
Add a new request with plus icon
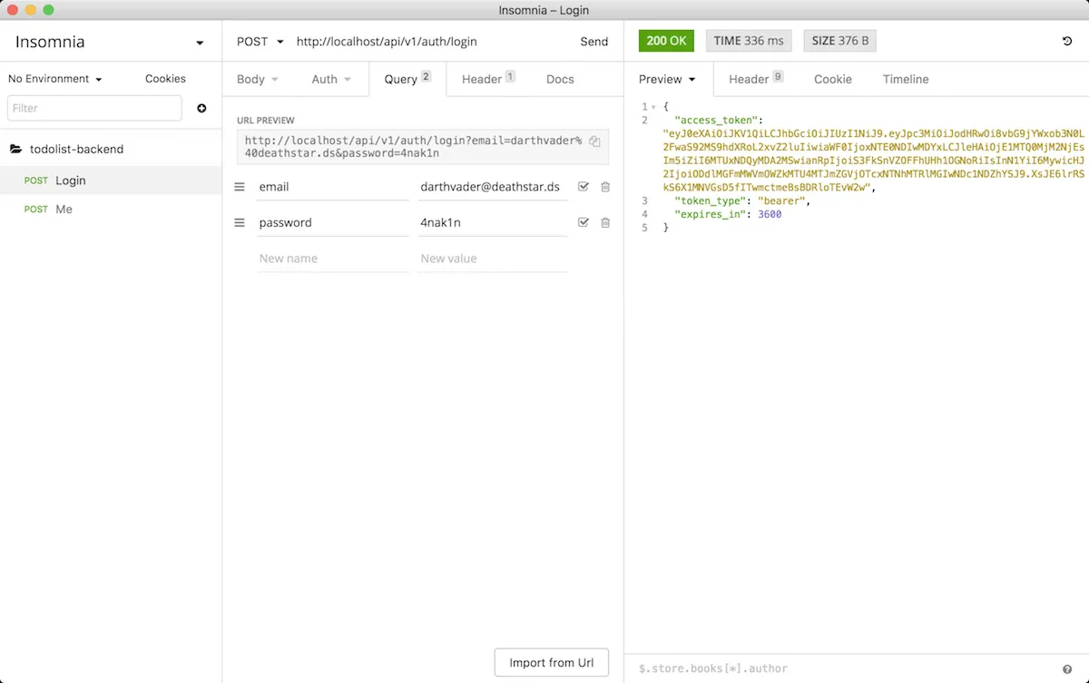(x=201, y=108)
